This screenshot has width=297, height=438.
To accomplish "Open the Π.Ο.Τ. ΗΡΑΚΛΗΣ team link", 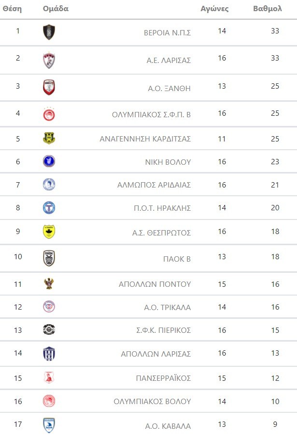I will point(163,208).
